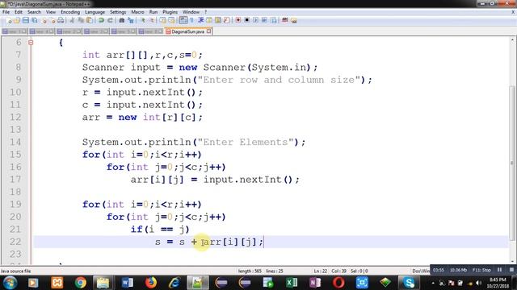Open Find with the binoculars icon
Viewport: 517px width, 290px height.
coord(122,20)
